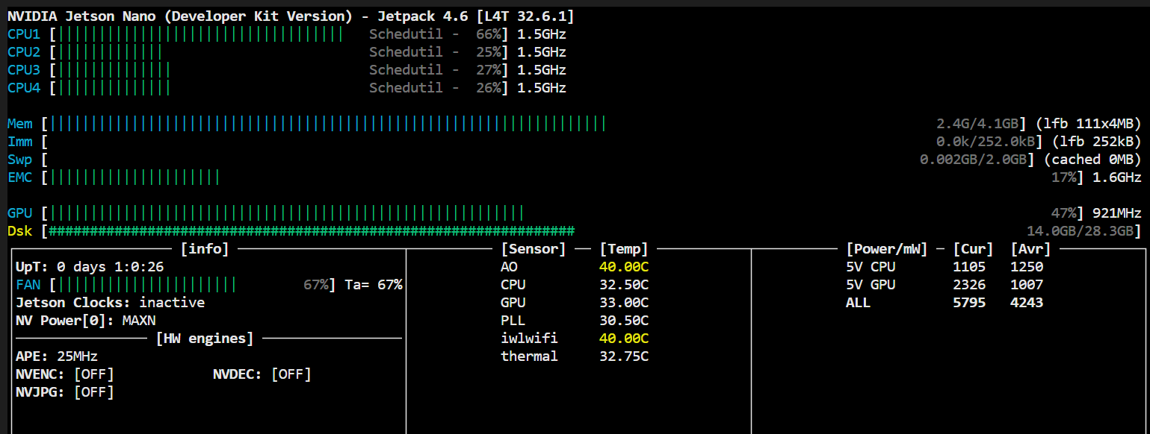Viewport: 1150px width, 434px height.
Task: Click the PLL sensor name
Action: tap(513, 321)
